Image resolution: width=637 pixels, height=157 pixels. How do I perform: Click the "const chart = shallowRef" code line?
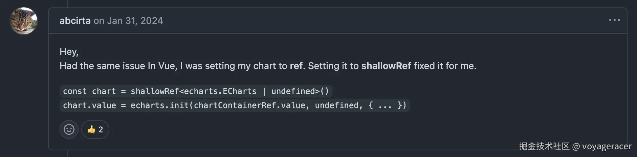pyautogui.click(x=121, y=91)
